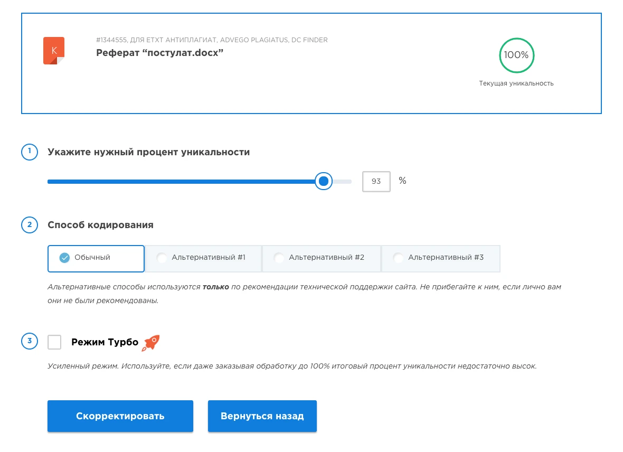Click the numbered circle for step 3

(30, 341)
